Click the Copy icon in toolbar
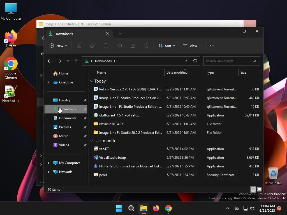This screenshot has height=215, width=287. (92, 46)
